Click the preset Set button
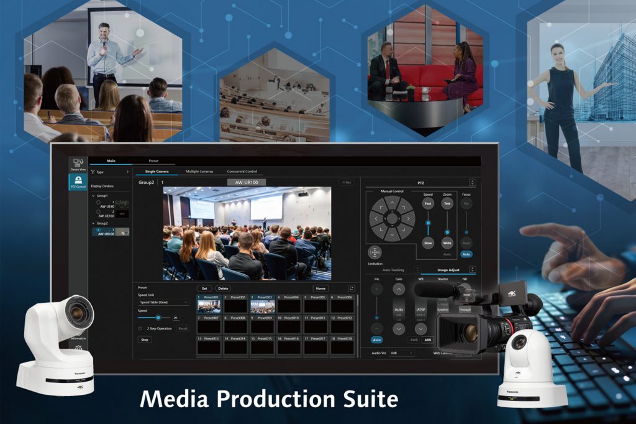The image size is (636, 424). pyautogui.click(x=204, y=288)
